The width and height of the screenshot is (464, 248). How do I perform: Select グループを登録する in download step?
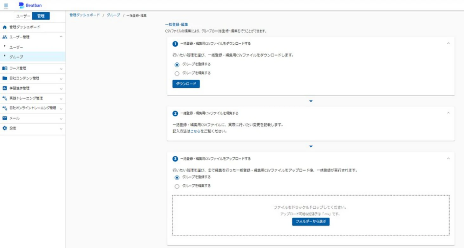(x=177, y=65)
